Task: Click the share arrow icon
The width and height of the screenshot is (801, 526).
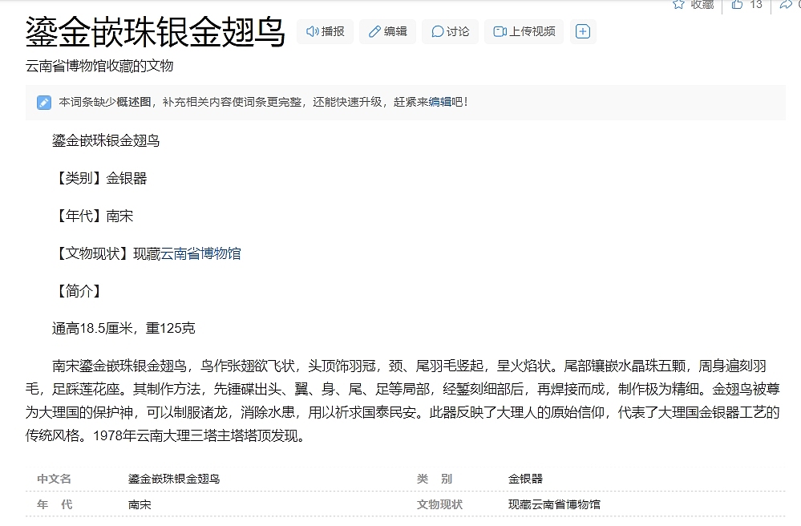Action: 785,5
